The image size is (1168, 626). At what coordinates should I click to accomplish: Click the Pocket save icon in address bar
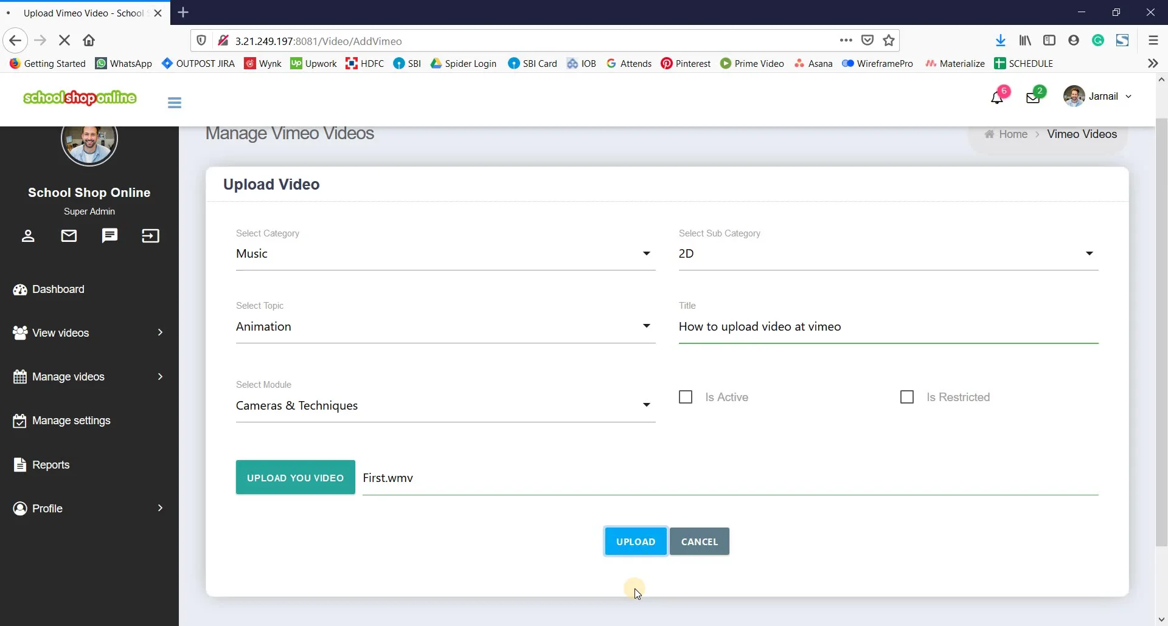pos(867,41)
